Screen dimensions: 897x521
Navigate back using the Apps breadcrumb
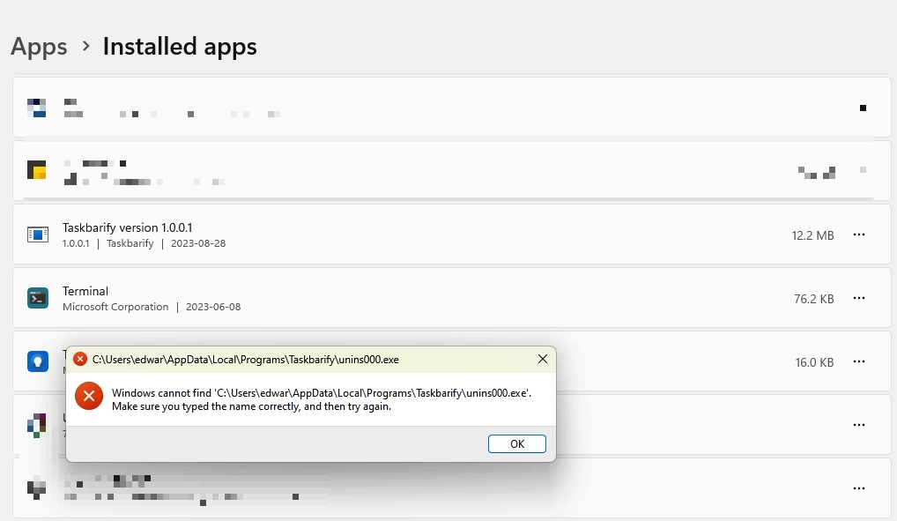39,46
